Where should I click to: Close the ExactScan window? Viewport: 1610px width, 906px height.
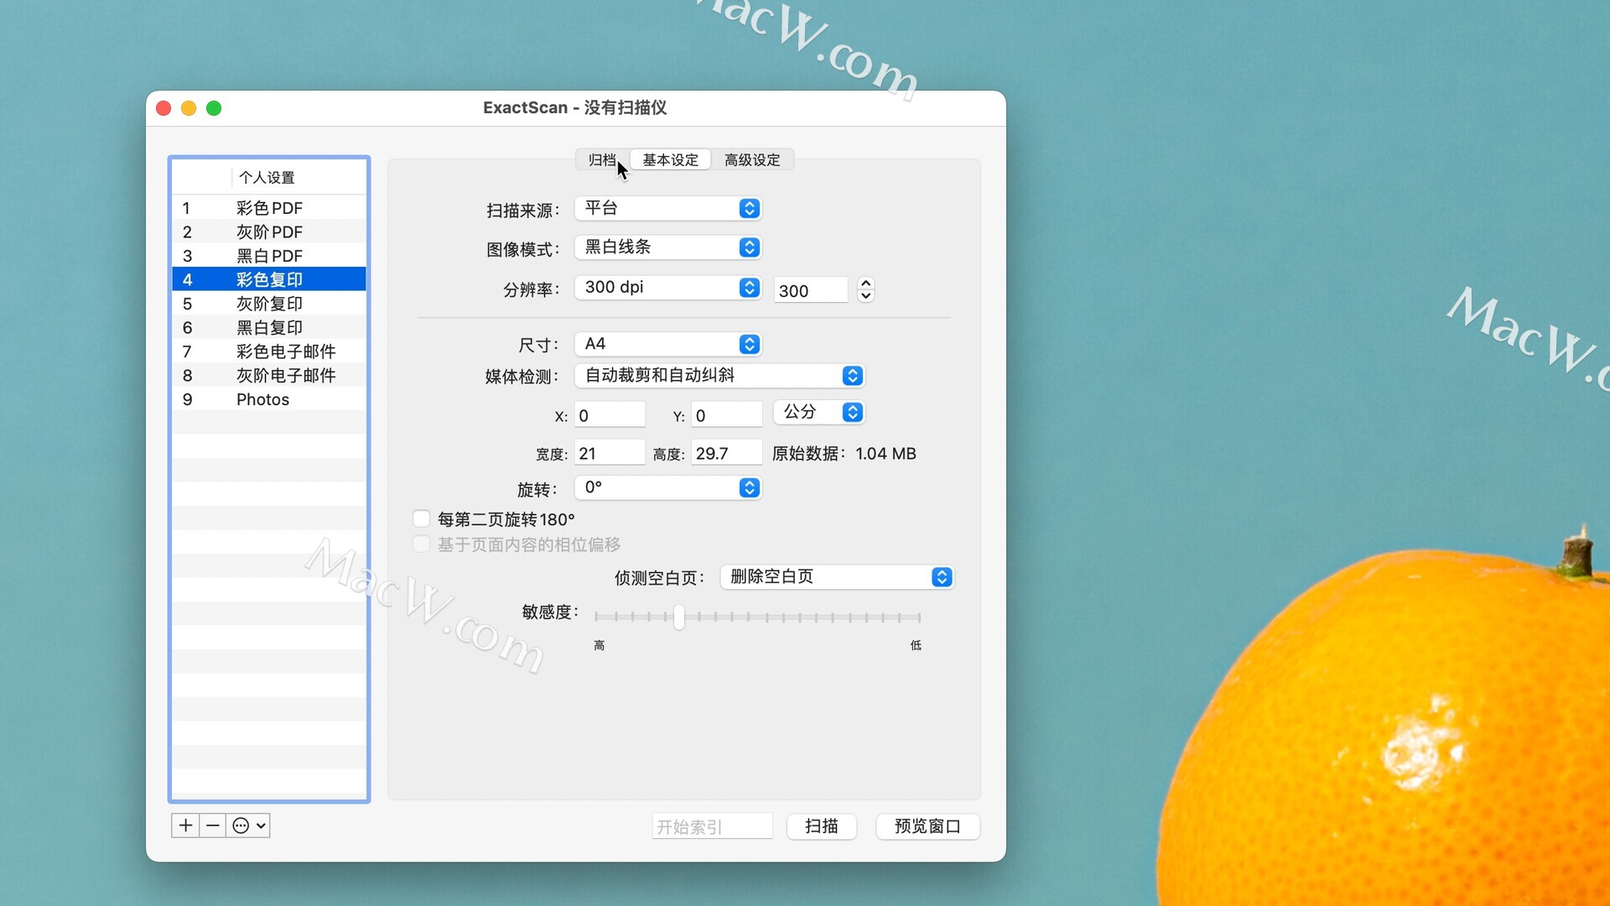pos(164,108)
